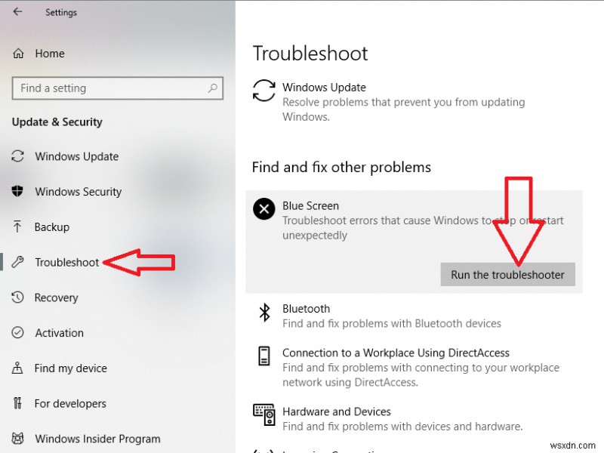The height and width of the screenshot is (453, 604).
Task: Open the Bluetooth troubleshooter entry
Action: coord(306,309)
